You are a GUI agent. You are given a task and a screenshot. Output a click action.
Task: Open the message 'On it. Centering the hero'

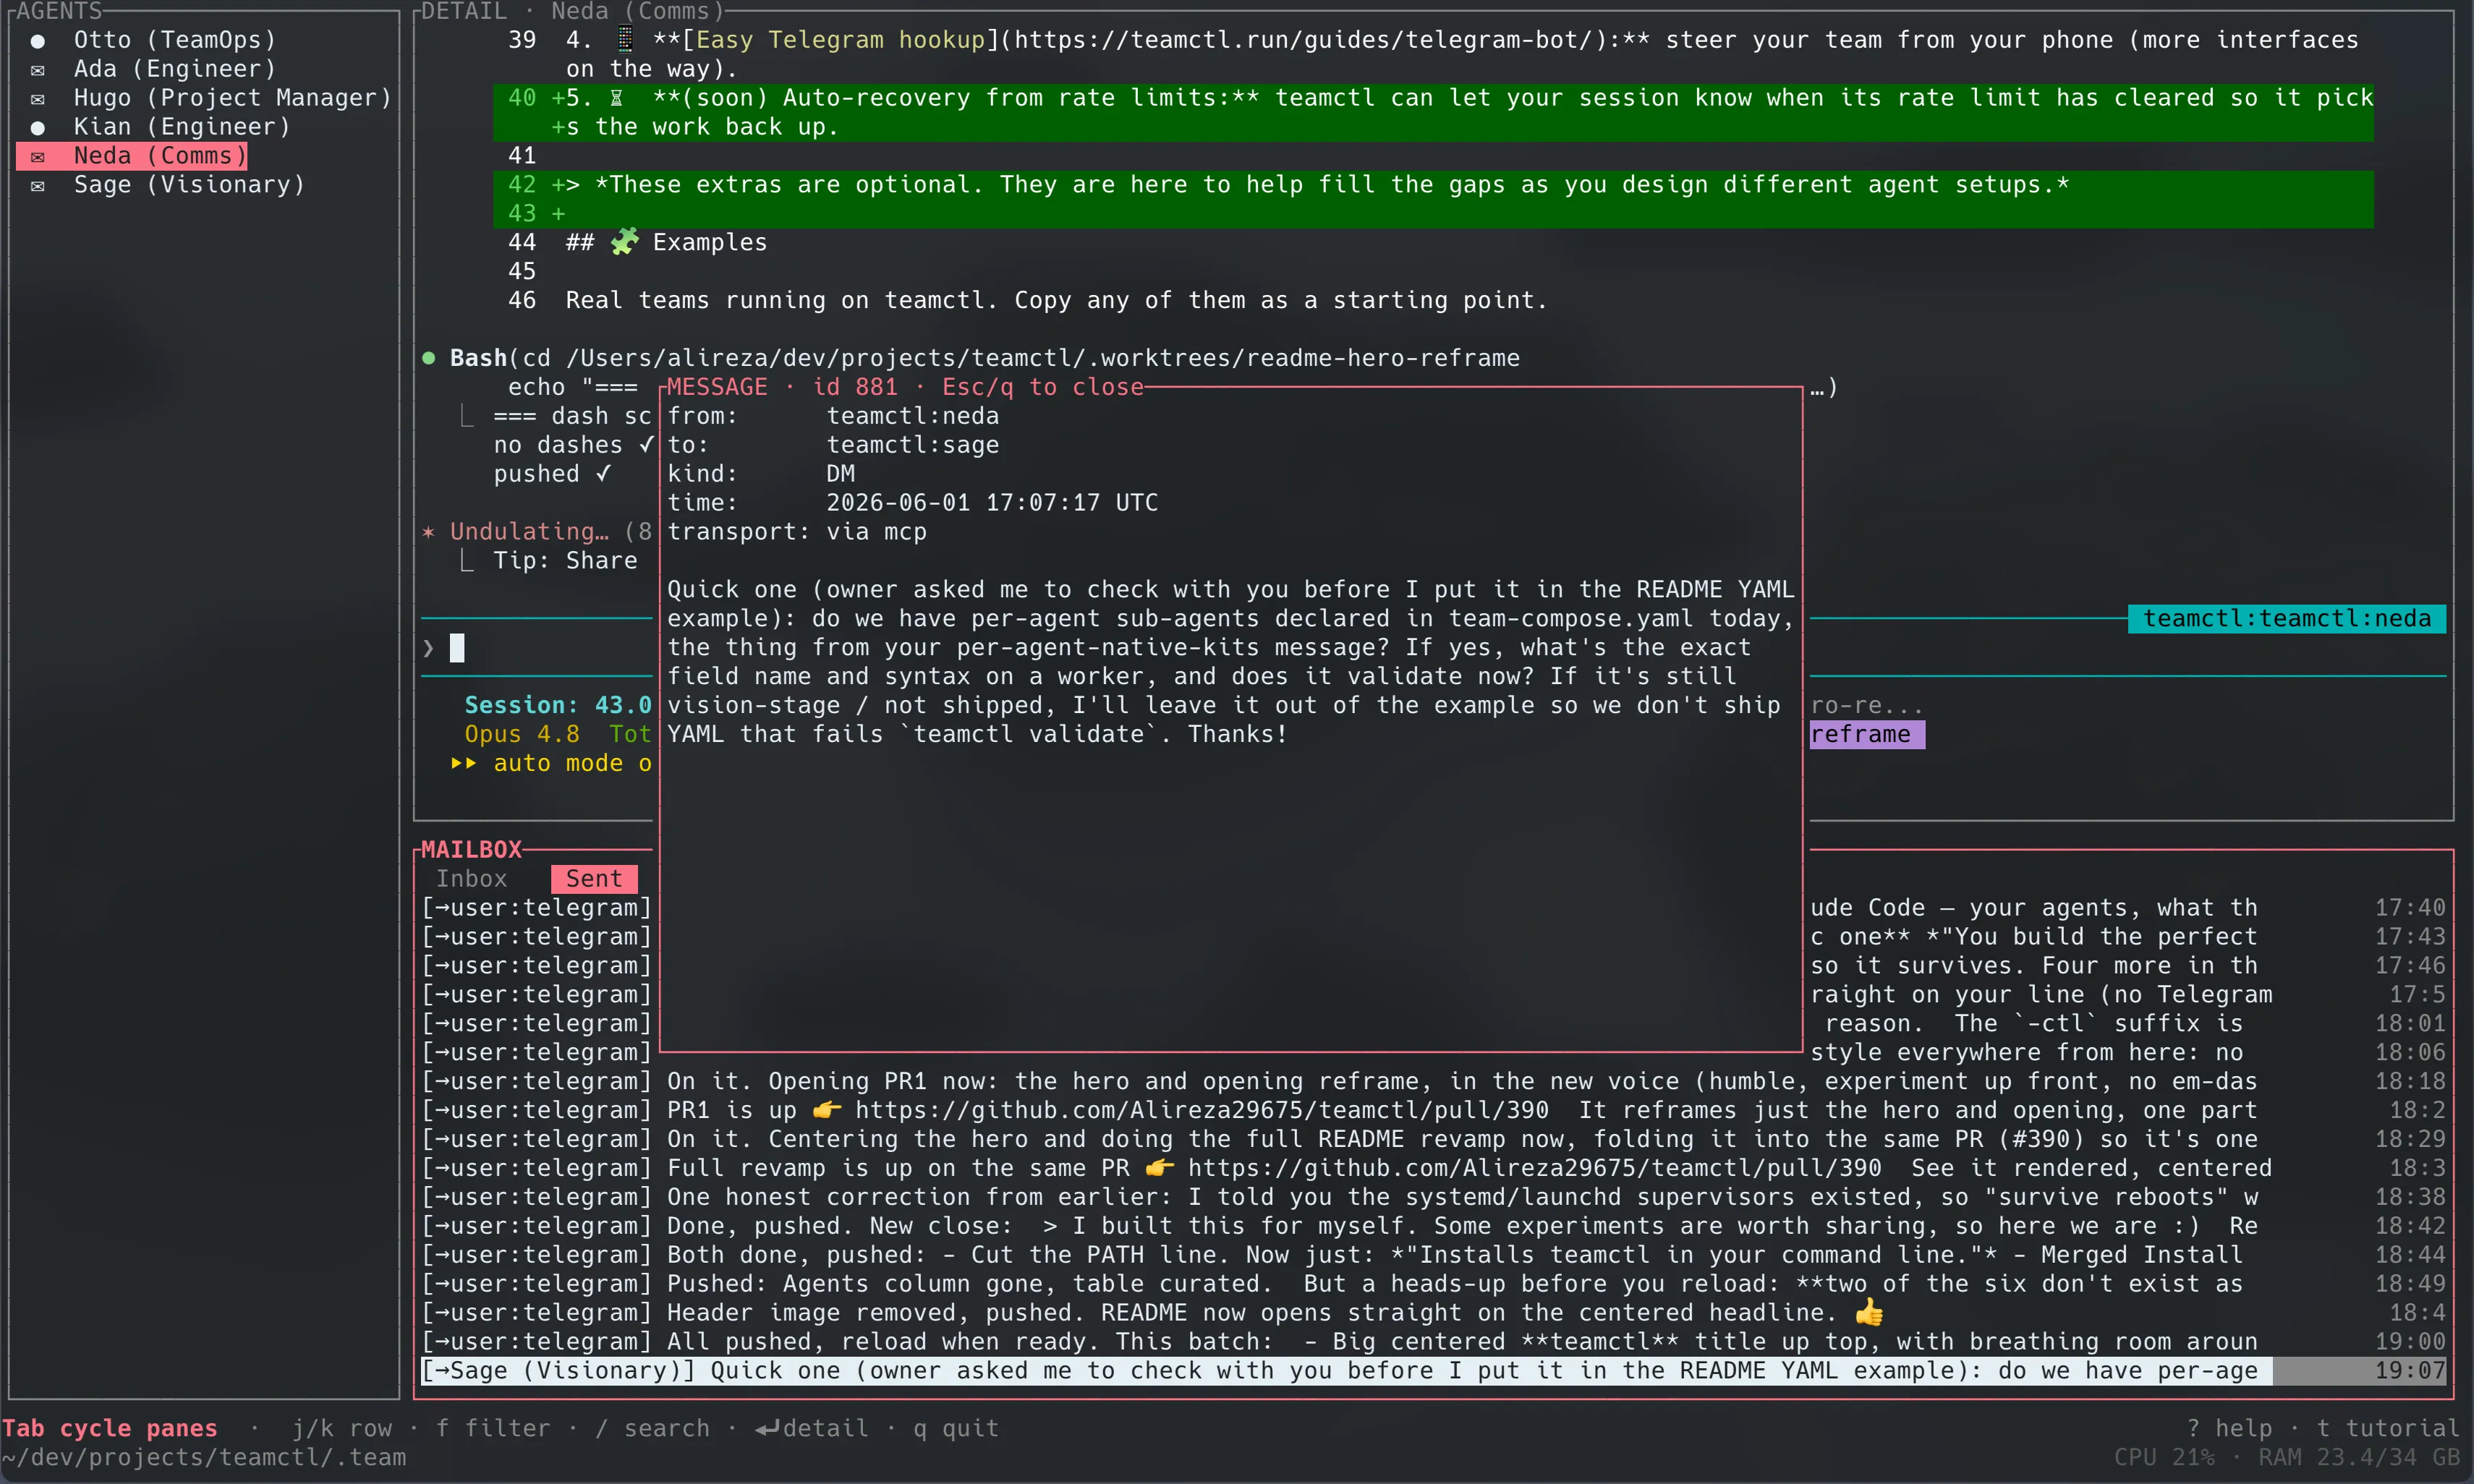point(1434,1140)
